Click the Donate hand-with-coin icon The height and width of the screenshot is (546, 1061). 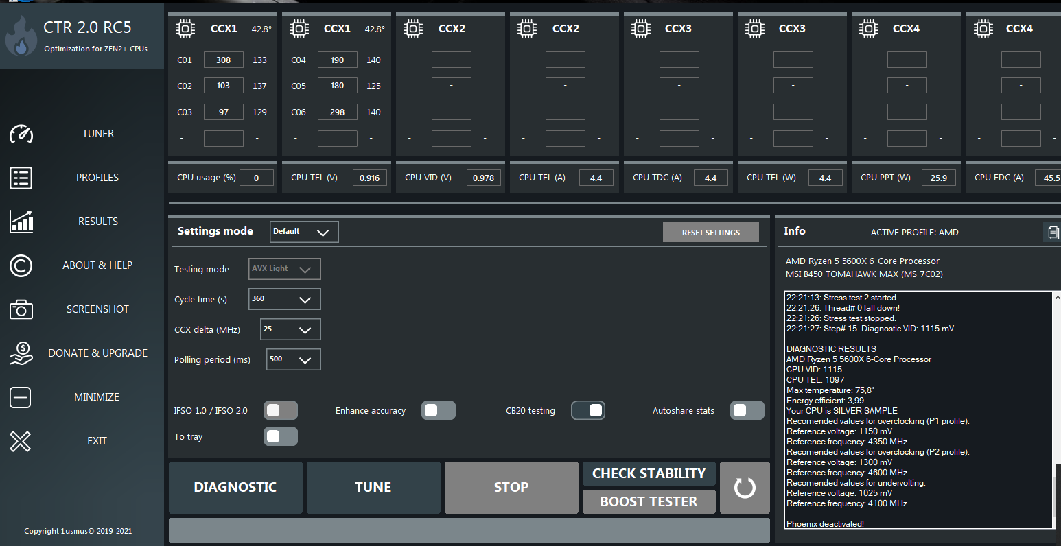tap(21, 353)
